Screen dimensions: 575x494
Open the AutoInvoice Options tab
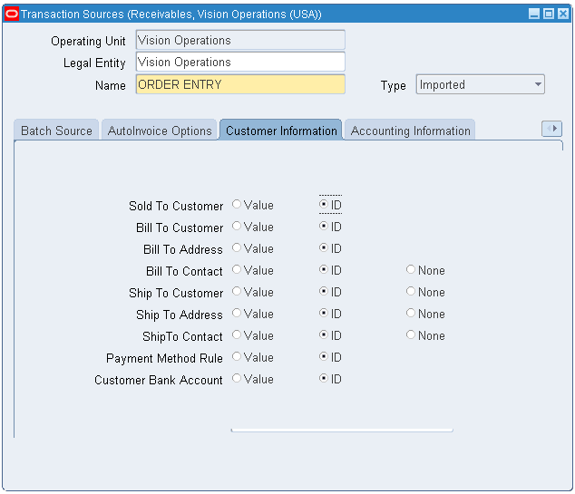(160, 131)
